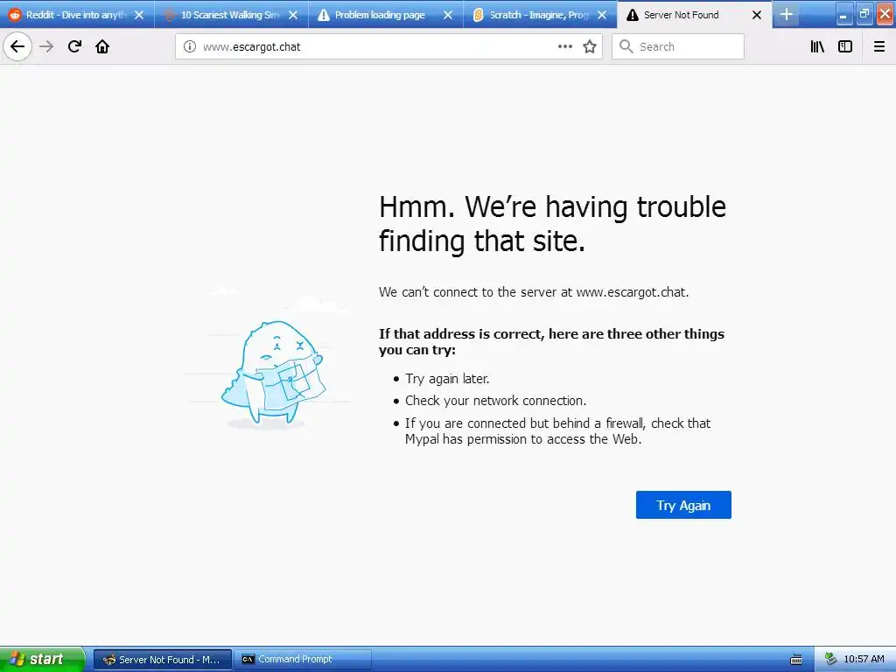Click the keyboard icon in taskbar
This screenshot has height=672, width=896.
(796, 660)
